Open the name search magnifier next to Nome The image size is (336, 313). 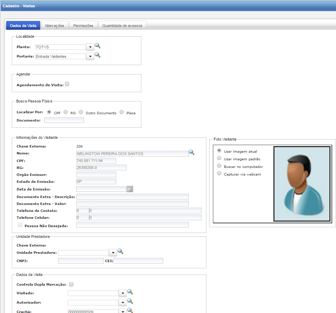(192, 152)
